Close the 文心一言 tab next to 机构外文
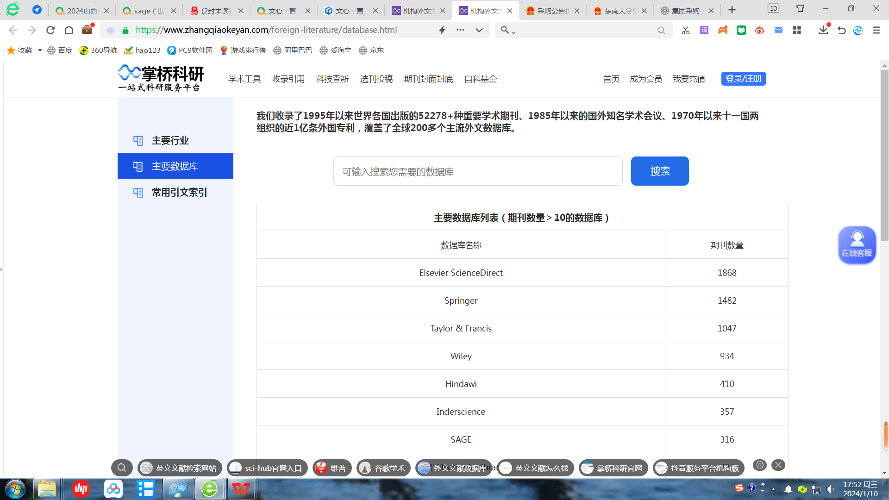This screenshot has height=500, width=889. pyautogui.click(x=376, y=10)
